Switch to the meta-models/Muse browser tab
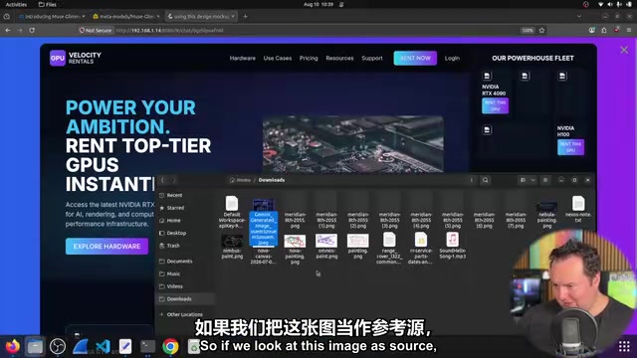Screen dimensions: 637x358 coord(126,16)
